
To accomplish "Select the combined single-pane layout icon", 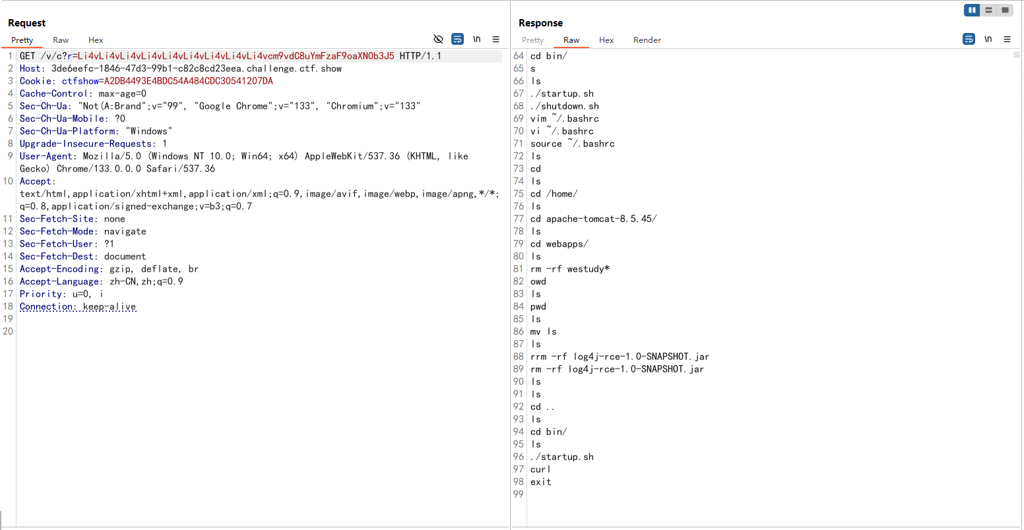I will (x=1004, y=10).
